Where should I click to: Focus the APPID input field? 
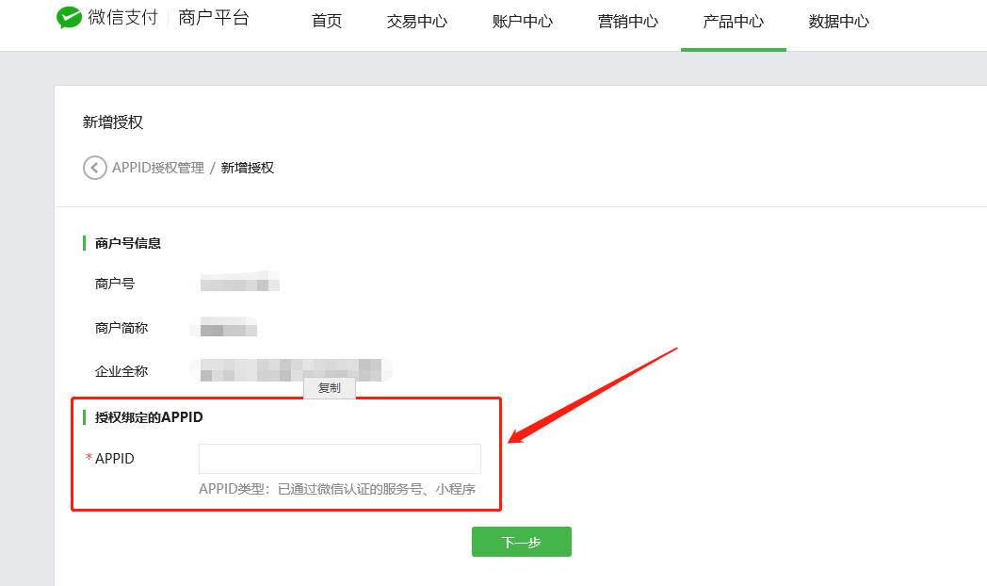(x=340, y=459)
